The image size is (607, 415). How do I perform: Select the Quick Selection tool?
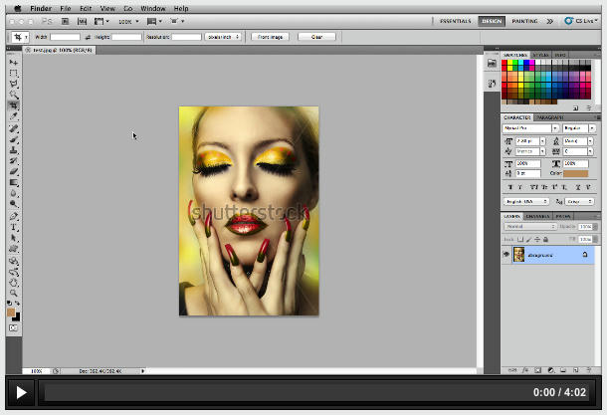point(14,95)
